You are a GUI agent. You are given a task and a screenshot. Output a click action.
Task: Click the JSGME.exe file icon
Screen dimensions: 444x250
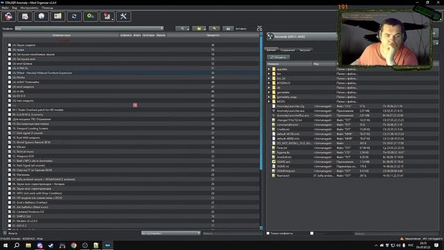click(273, 162)
